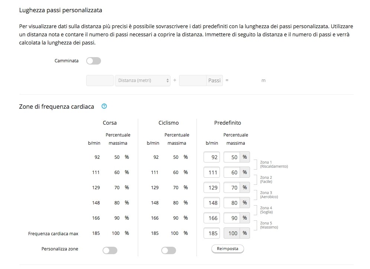
Task: Click the distance value input field
Action: tap(100, 81)
